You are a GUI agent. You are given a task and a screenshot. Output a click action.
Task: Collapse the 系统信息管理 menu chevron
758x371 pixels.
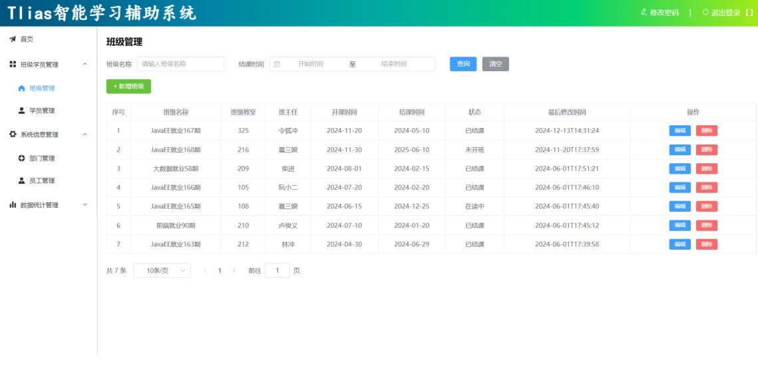[85, 135]
